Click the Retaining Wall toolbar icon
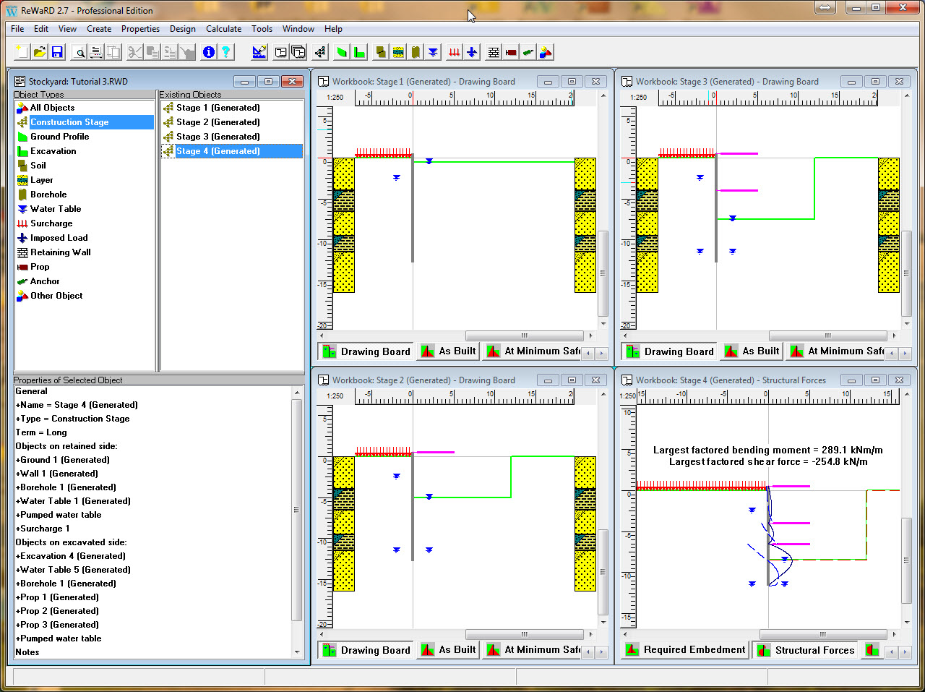The height and width of the screenshot is (692, 925). [494, 52]
